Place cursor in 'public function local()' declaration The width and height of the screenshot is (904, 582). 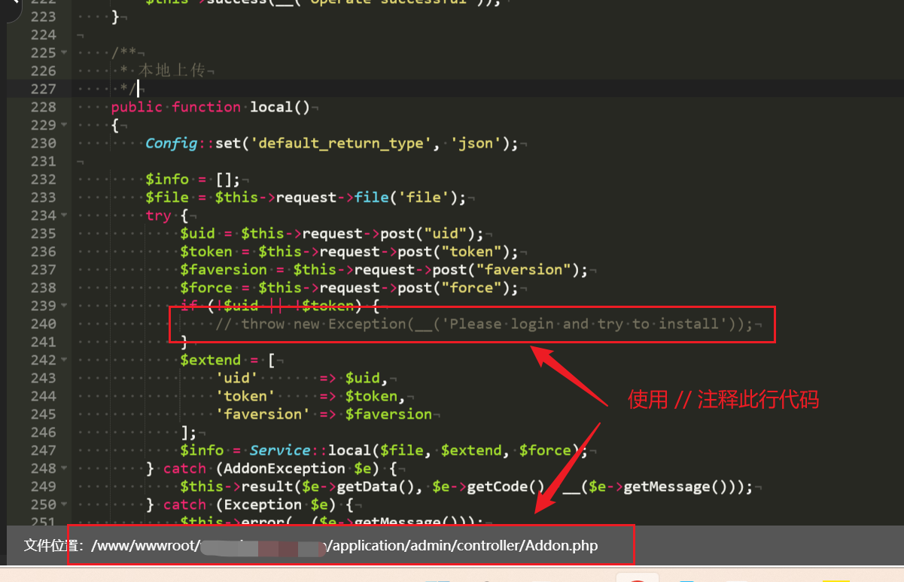(211, 107)
